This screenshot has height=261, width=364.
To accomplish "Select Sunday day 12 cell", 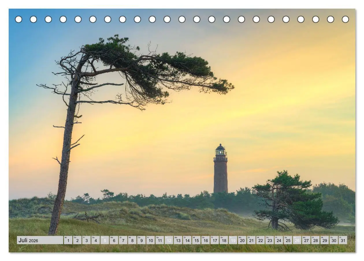I will (169, 240).
